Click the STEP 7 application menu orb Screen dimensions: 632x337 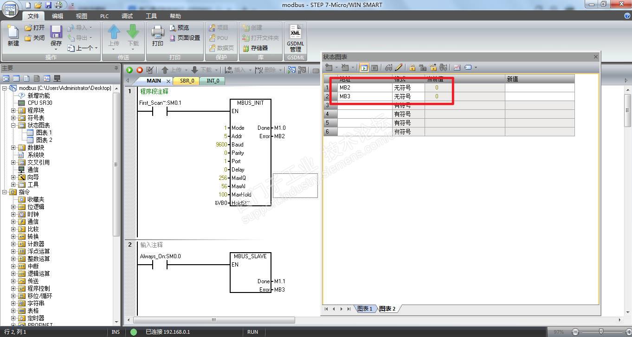click(10, 10)
